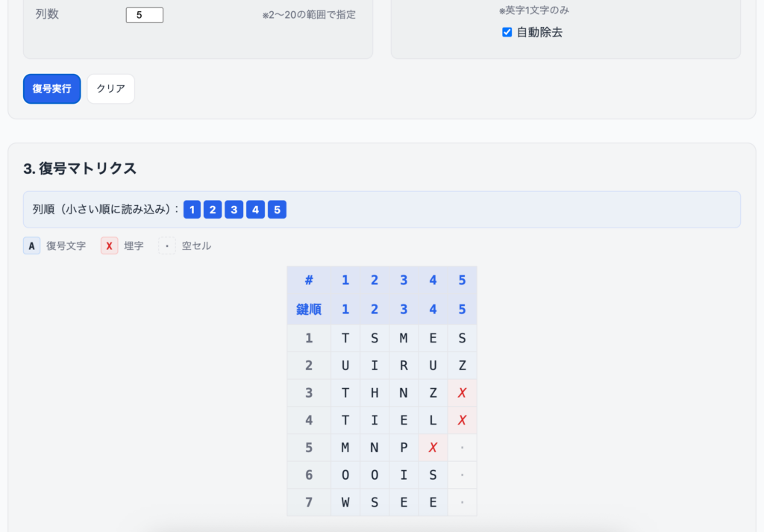Click red X filler in row 5
Viewport: 764px width, 532px height.
point(433,448)
